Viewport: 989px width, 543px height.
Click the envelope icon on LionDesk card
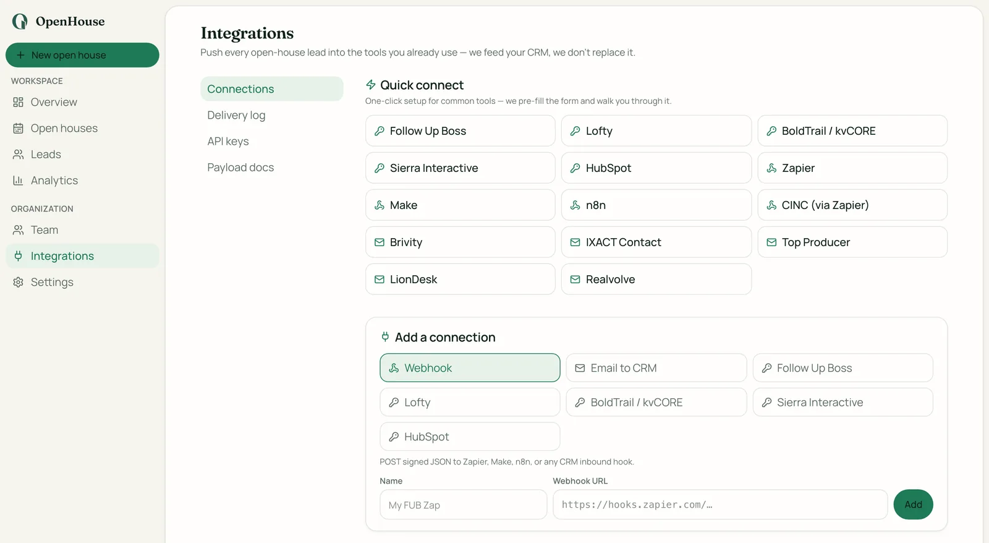[x=380, y=280]
